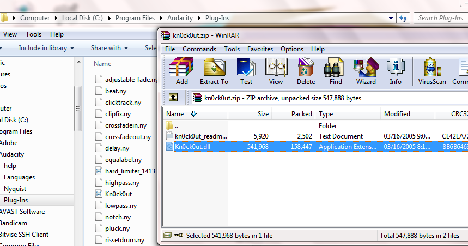The image size is (468, 246).
Task: Open Share with dropdown
Action: [x=110, y=48]
